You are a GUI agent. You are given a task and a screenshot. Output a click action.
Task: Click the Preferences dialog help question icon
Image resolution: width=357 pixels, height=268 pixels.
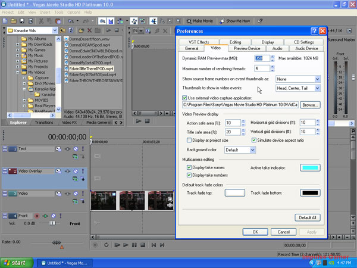pos(314,31)
